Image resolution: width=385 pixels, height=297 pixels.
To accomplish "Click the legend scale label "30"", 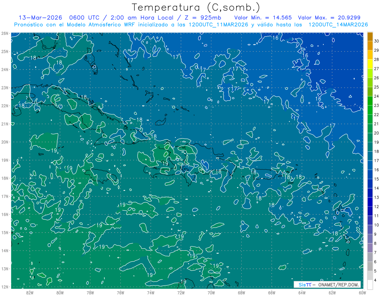I will click(376, 41).
